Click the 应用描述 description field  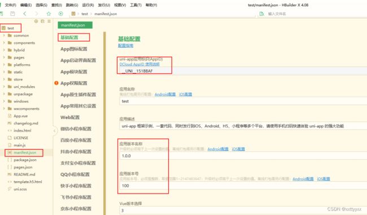pyautogui.click(x=243, y=126)
